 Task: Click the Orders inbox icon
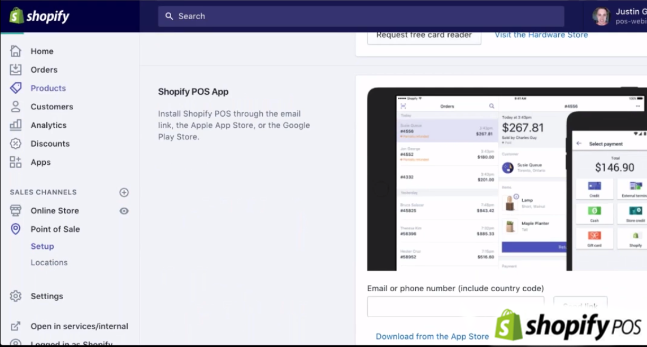point(16,70)
